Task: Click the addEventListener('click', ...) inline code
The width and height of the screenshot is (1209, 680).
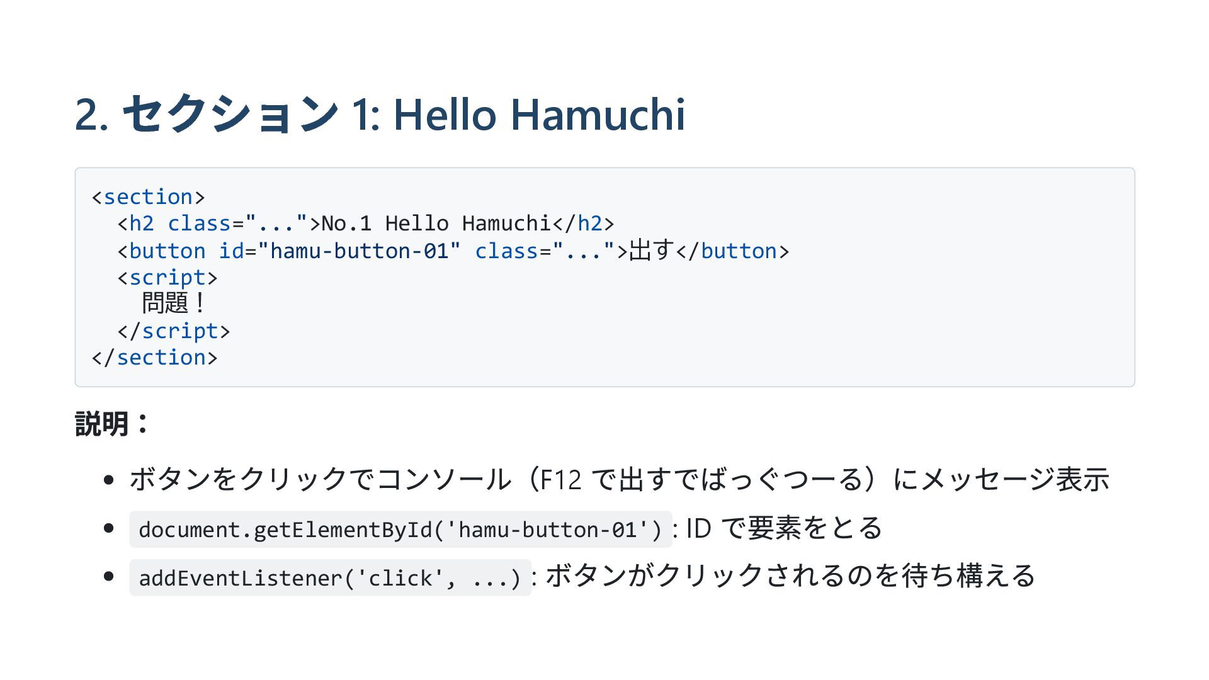Action: click(x=330, y=578)
